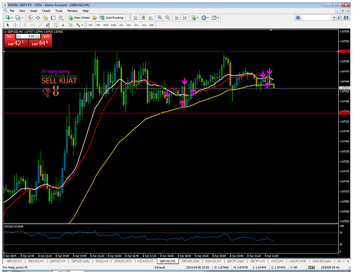Draw a vertical line
Viewport: 353px width, 272px height.
pos(25,25)
